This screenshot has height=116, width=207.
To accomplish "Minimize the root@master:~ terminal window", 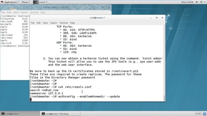I will coord(151,18).
